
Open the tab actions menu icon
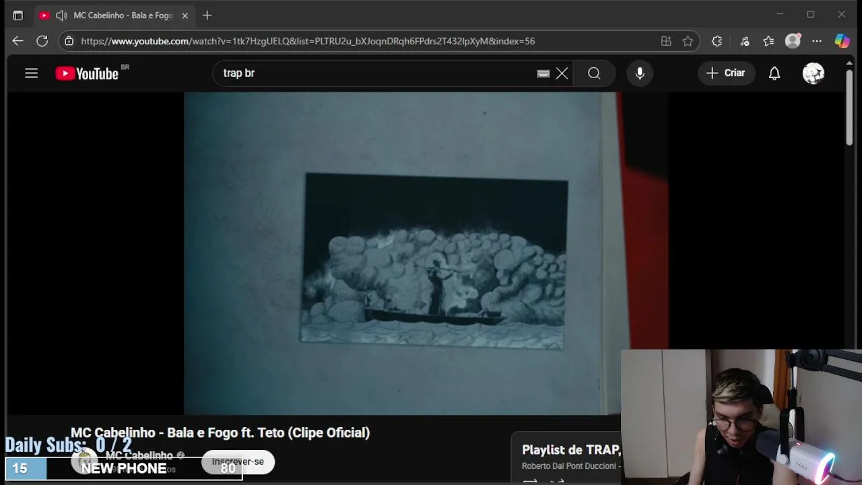(x=18, y=15)
